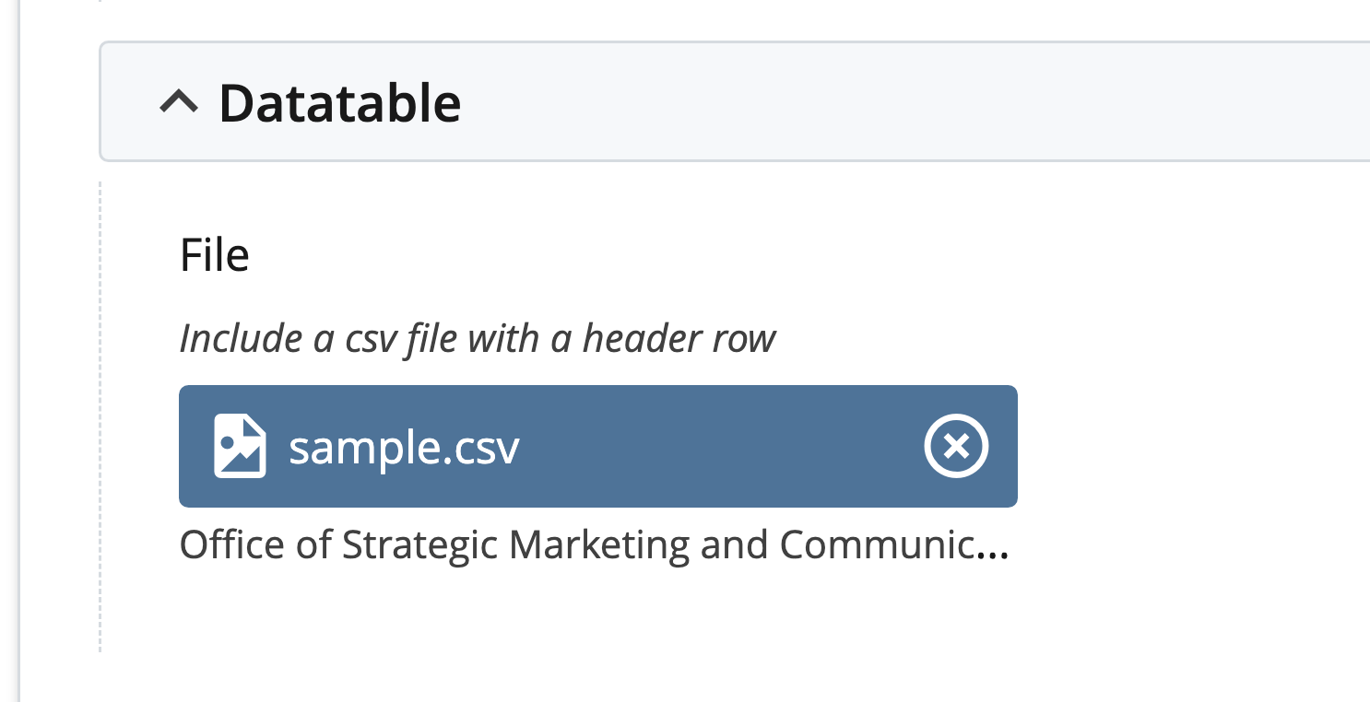Remove sample.csv using the circled X icon
The image size is (1370, 702).
[956, 447]
